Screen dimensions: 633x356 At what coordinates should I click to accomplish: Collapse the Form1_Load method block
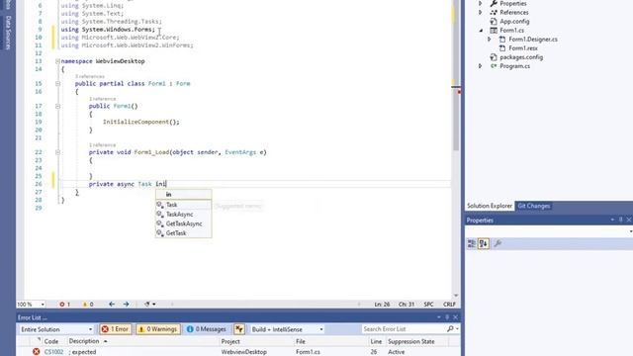pos(57,152)
